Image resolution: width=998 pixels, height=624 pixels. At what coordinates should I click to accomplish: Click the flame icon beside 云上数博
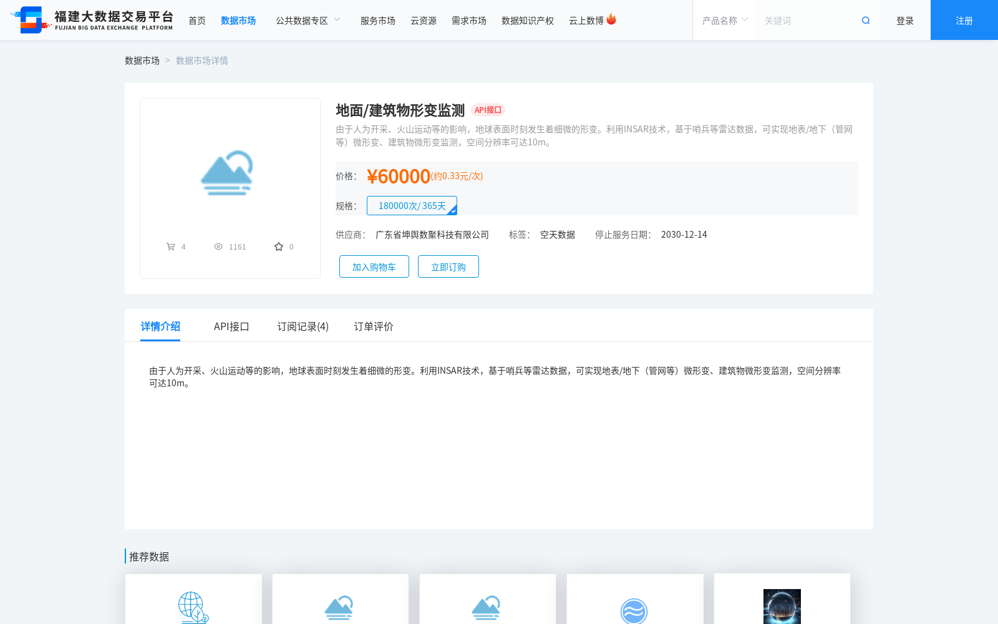click(611, 19)
